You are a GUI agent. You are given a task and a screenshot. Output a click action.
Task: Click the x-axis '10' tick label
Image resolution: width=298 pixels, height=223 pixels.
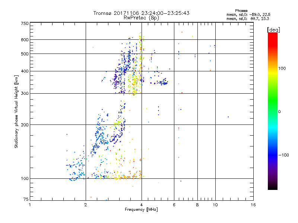coord(215,205)
